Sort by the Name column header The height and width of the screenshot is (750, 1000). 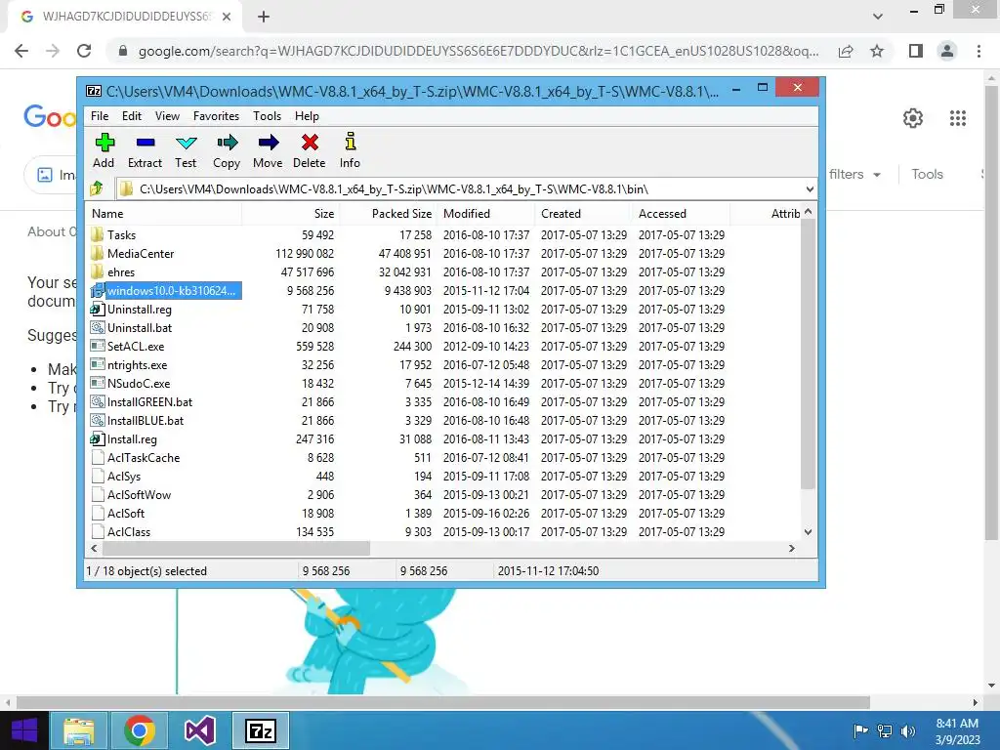click(164, 214)
